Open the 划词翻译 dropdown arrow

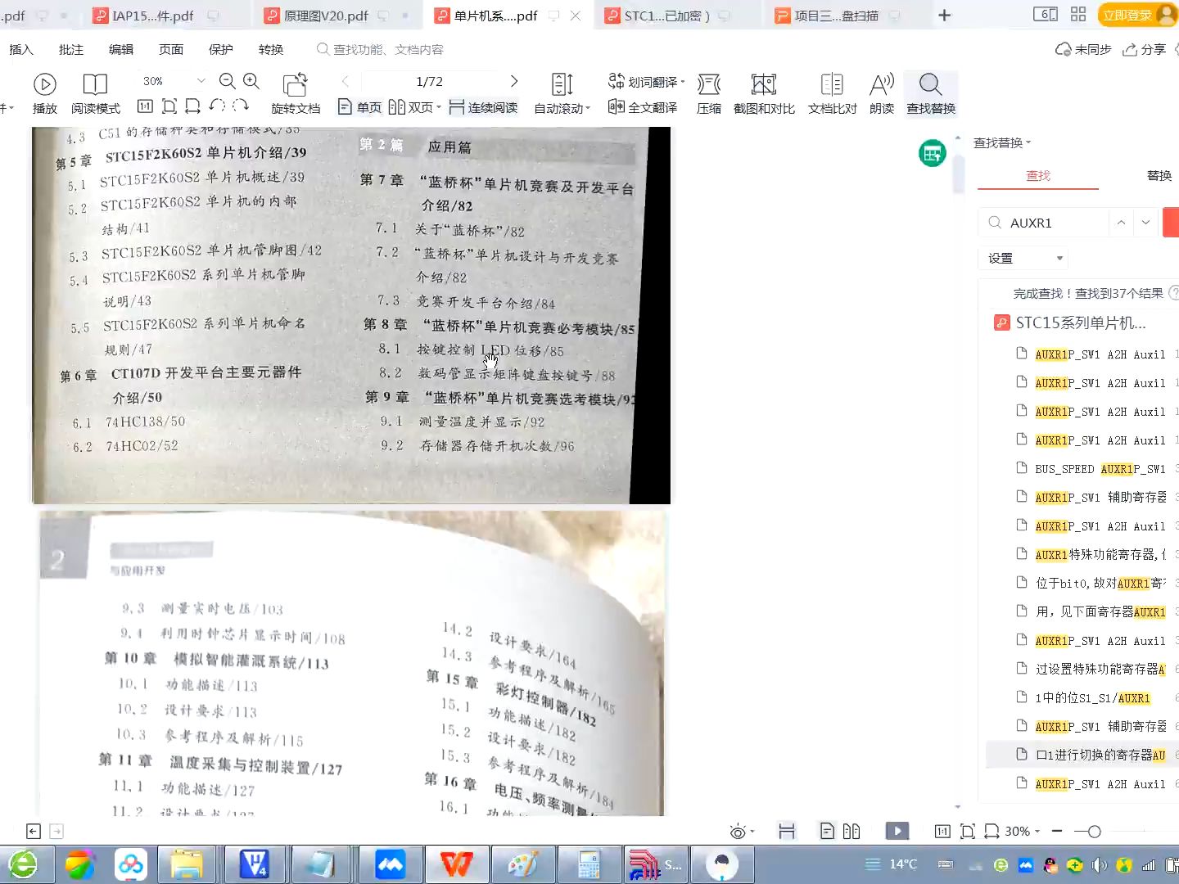[x=684, y=81]
